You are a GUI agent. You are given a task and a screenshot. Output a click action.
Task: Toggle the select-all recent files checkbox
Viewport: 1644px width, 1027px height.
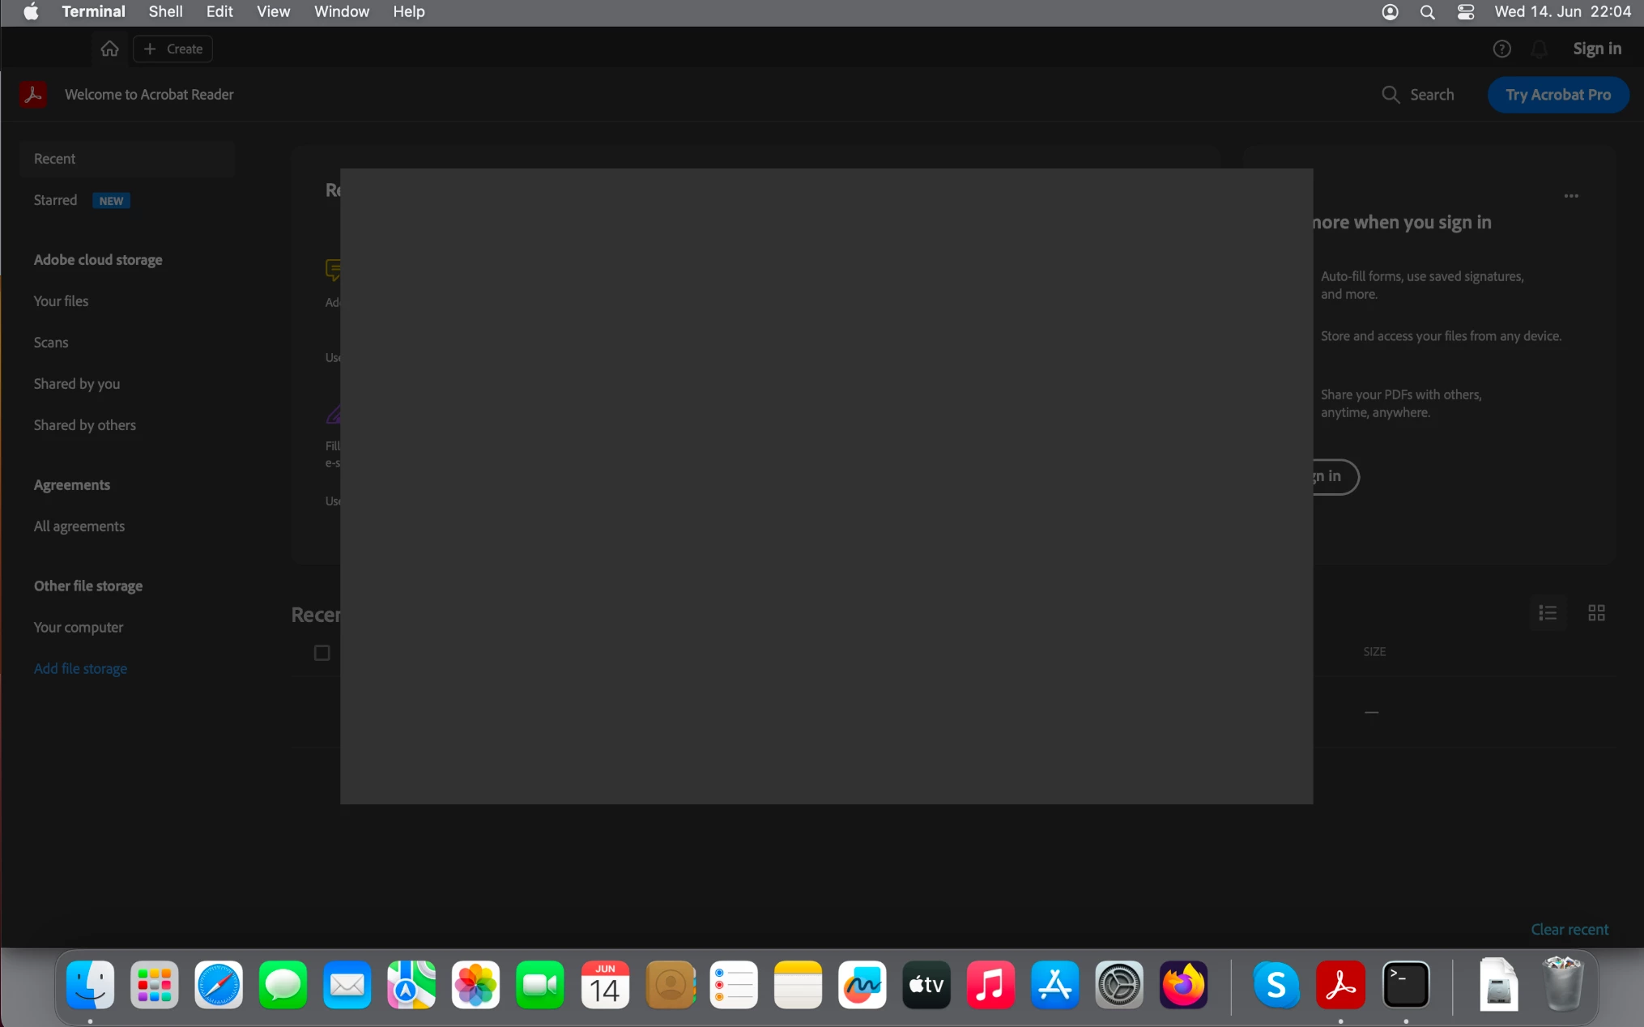(x=322, y=653)
